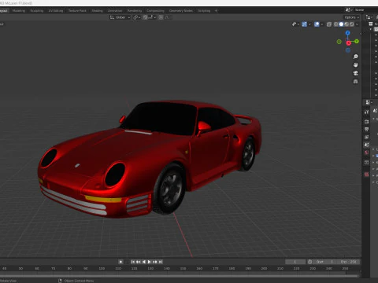Open the Tool properties tab

tap(367, 112)
